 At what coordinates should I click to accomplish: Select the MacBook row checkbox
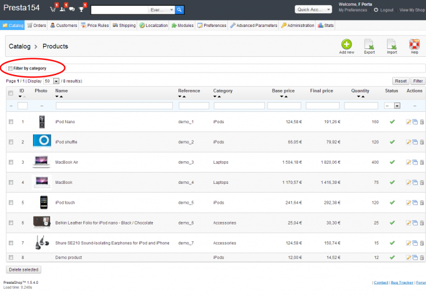(x=11, y=183)
